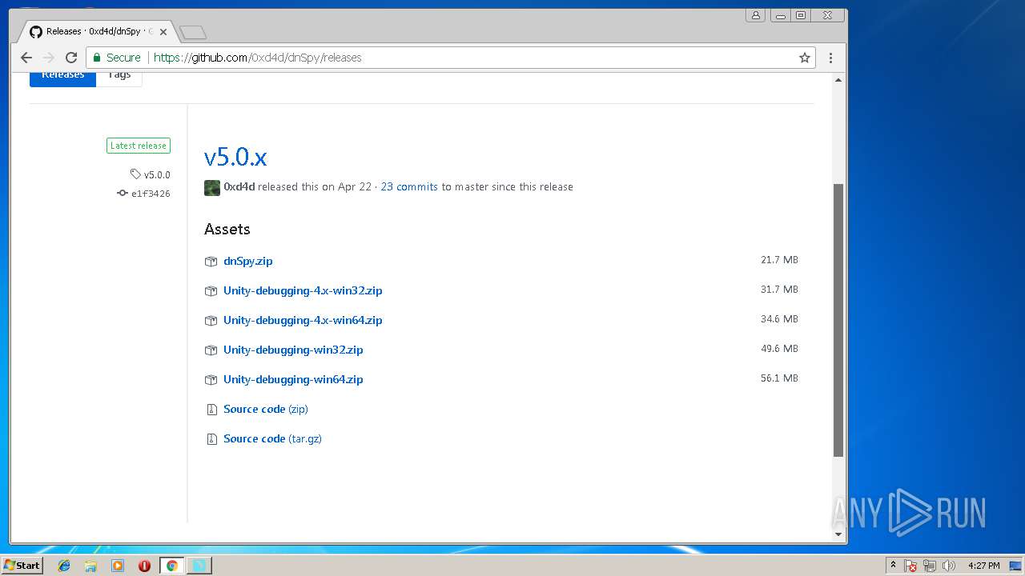Click package icon beside Unity-debugging-4.x-win32.zip
This screenshot has width=1025, height=576.
click(x=211, y=291)
